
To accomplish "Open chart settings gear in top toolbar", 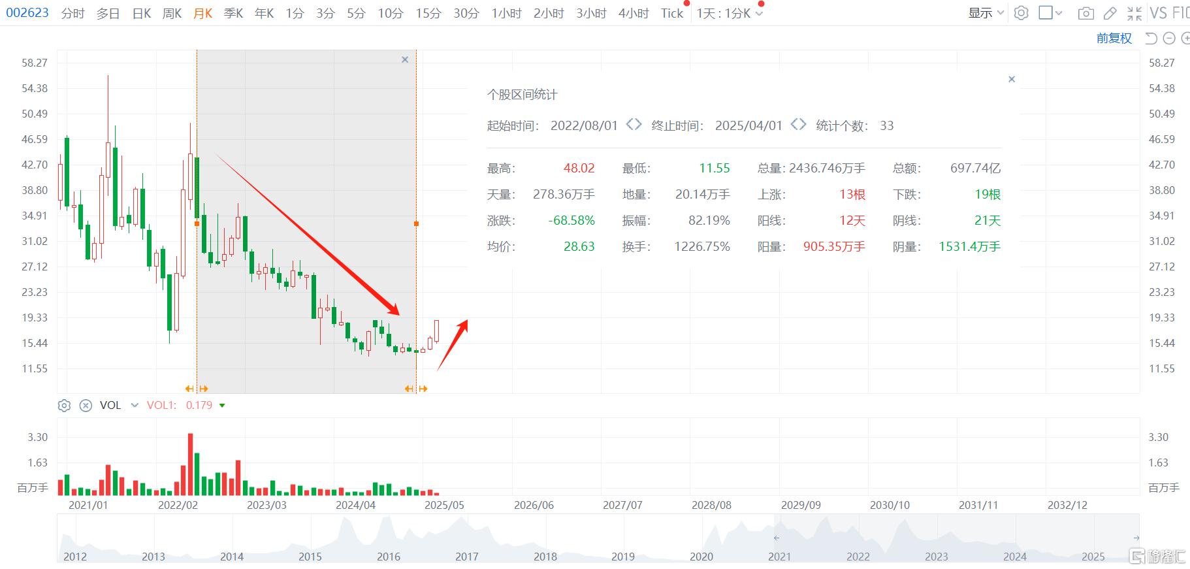I will pyautogui.click(x=1021, y=13).
